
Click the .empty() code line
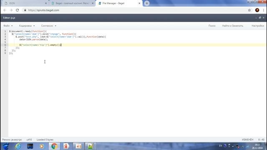tap(40, 45)
